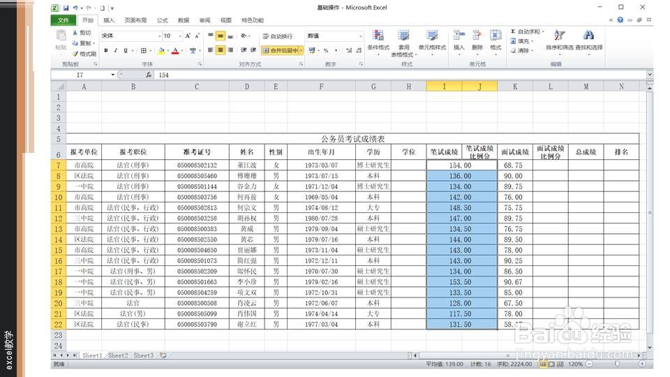Image resolution: width=670 pixels, height=377 pixels.
Task: Toggle align text right
Action: (231, 50)
